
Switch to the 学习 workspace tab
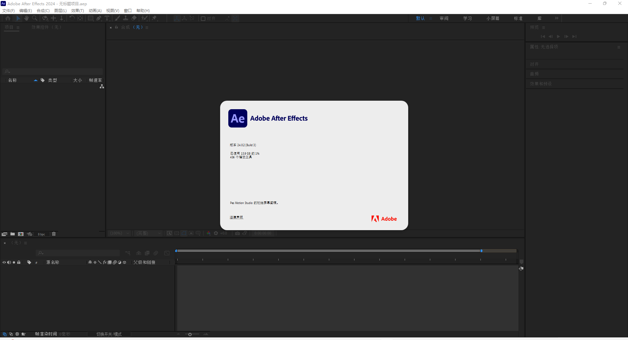click(467, 19)
